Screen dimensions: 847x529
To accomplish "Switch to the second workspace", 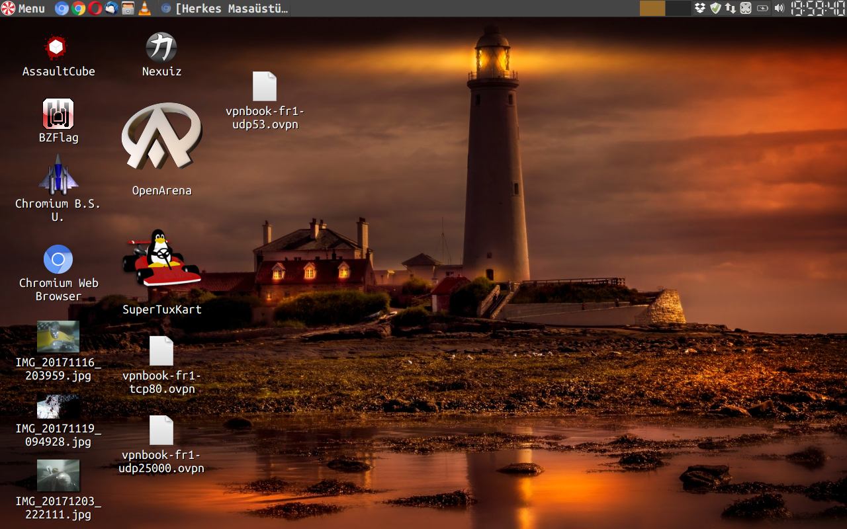I will 678,9.
